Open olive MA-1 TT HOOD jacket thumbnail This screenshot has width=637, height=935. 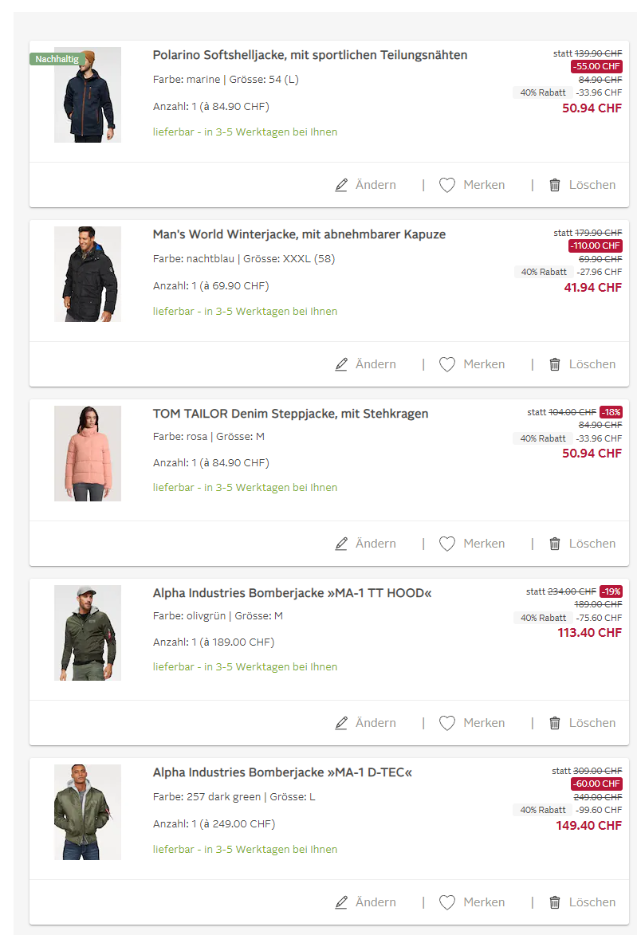(88, 633)
